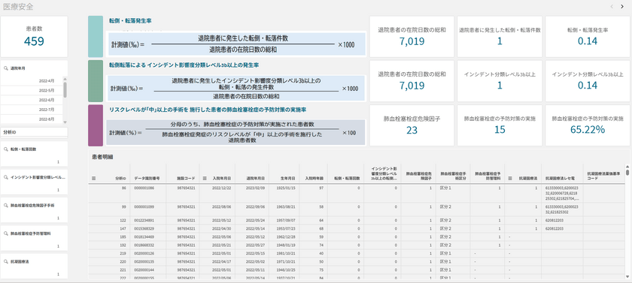Click data ID cell 0012234891
Viewport: 632px width, 283px height.
144,220
